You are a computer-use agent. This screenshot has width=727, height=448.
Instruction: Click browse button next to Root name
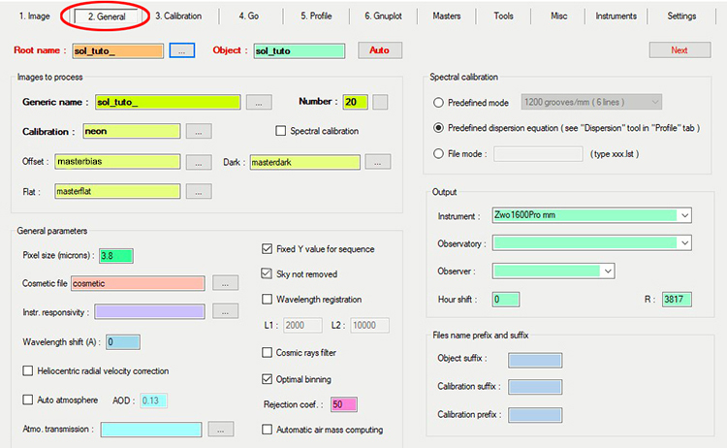[181, 49]
